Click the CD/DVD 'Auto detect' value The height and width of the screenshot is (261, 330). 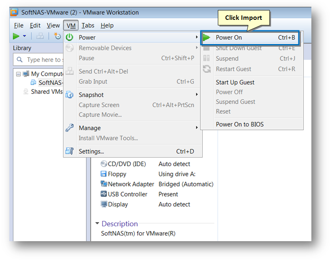click(x=174, y=164)
